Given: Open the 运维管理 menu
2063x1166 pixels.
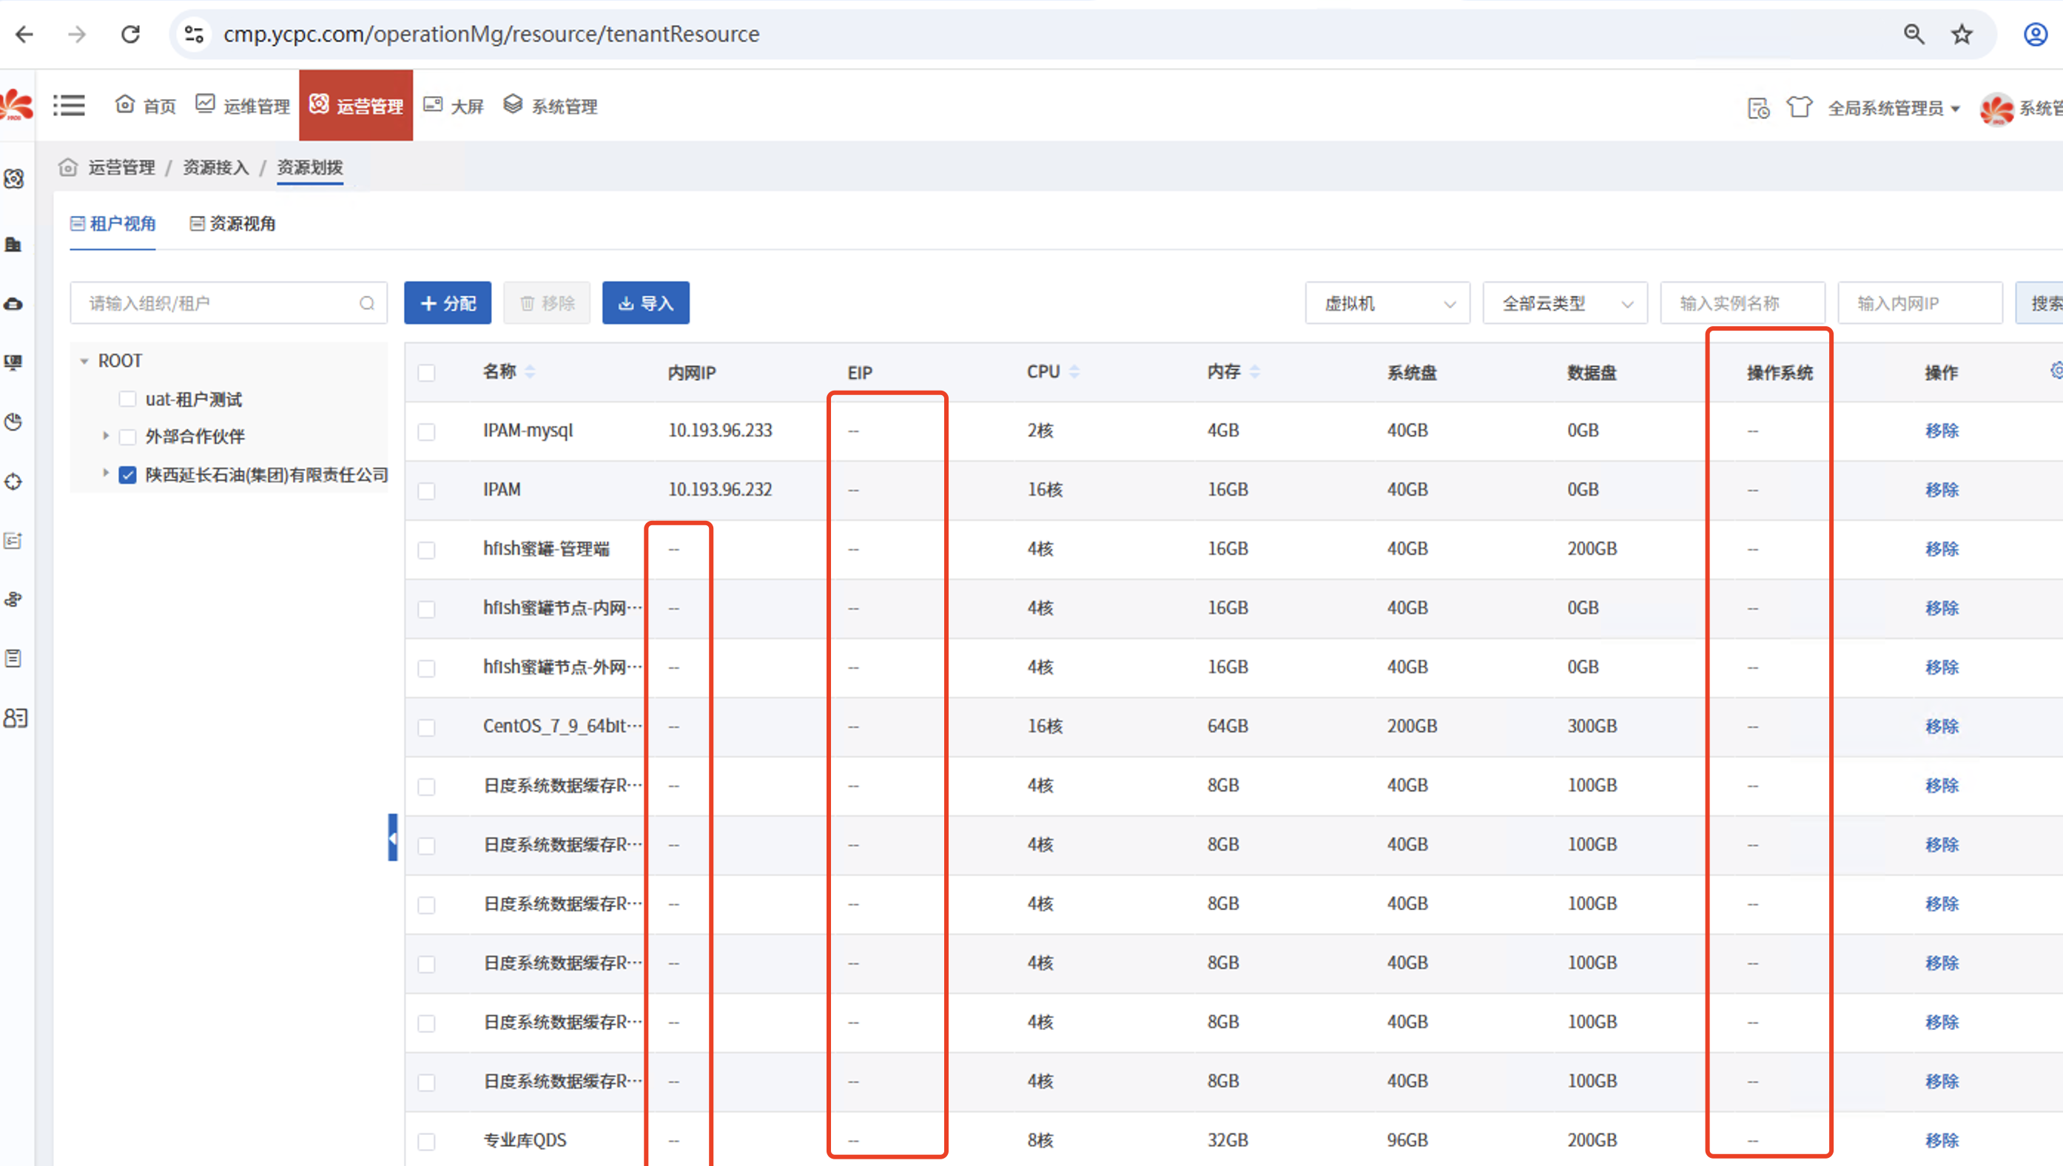Looking at the screenshot, I should coord(243,106).
